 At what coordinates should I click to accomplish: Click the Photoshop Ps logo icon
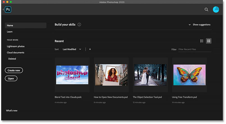8,10
